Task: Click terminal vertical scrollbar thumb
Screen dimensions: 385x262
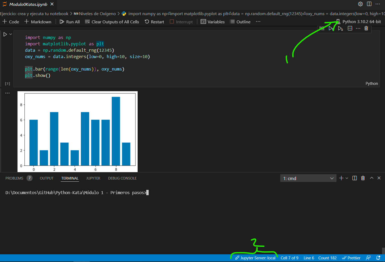Action: coord(383,251)
